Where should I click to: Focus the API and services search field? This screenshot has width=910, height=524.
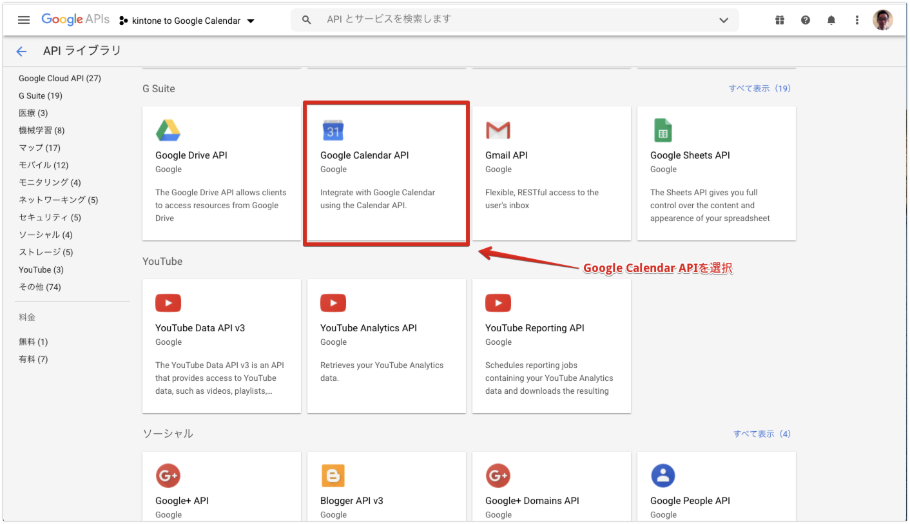[x=516, y=19]
